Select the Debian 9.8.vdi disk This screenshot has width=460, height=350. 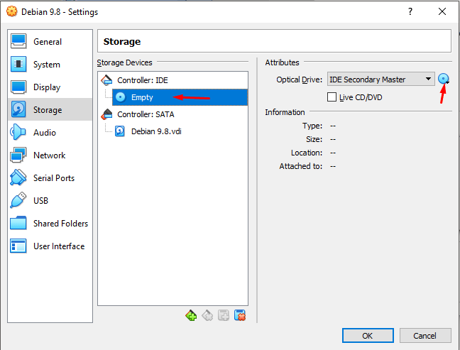click(156, 131)
